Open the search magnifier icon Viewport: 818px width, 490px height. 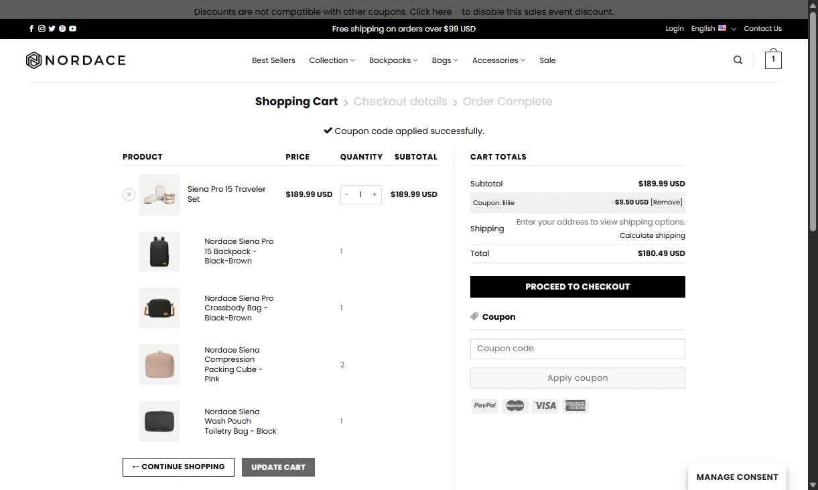(x=738, y=60)
